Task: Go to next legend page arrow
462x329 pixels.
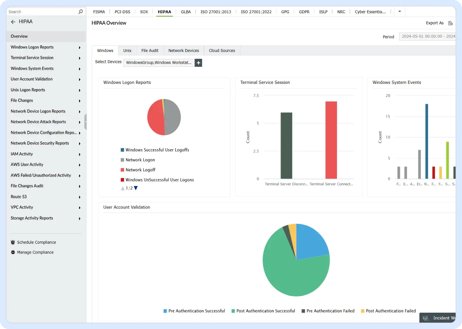Action: 136,188
